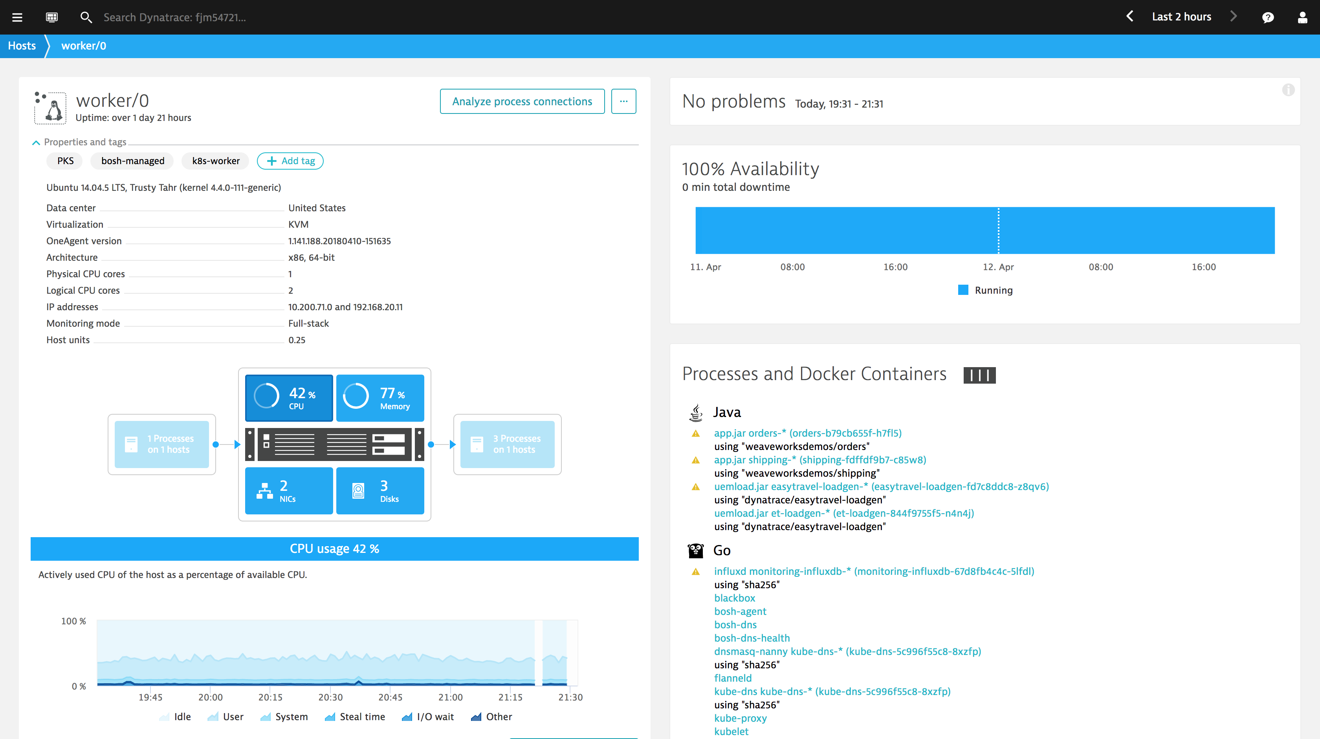Toggle I/O wait series in legend
The image size is (1320, 739).
[428, 717]
